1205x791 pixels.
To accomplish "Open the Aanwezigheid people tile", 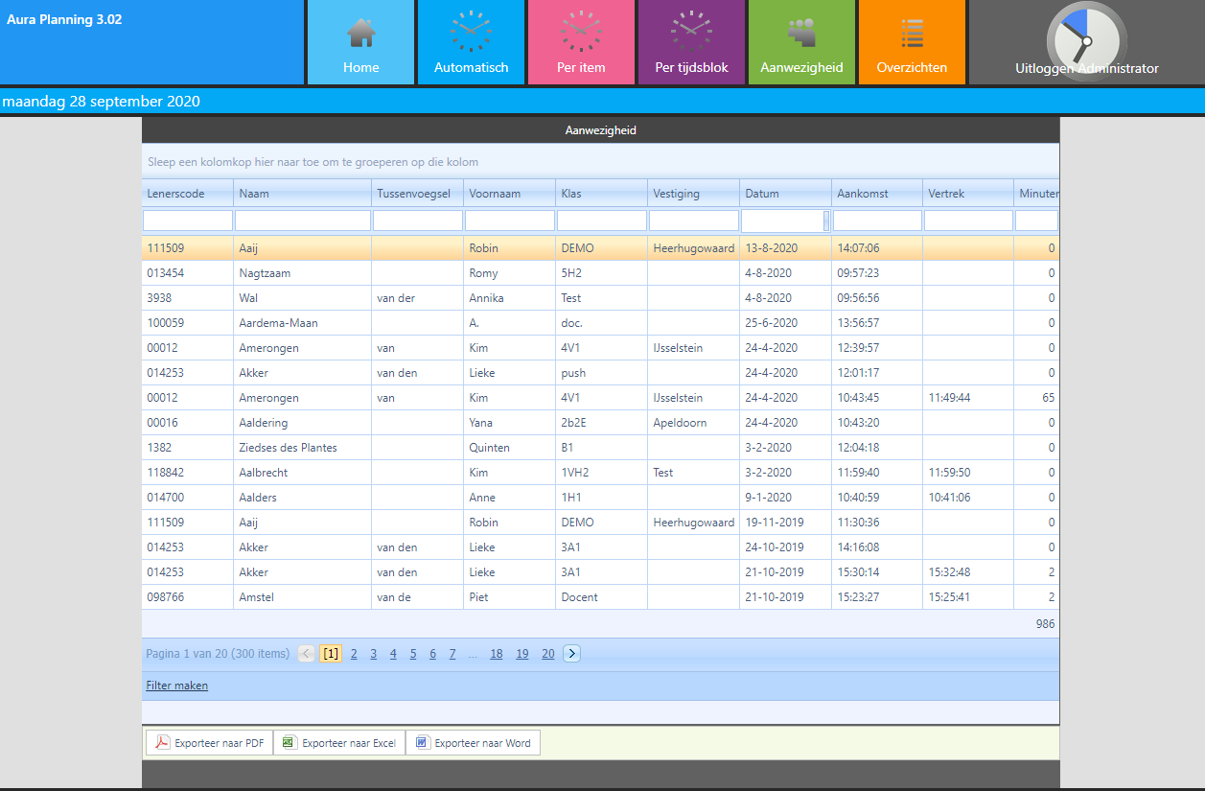I will click(801, 42).
